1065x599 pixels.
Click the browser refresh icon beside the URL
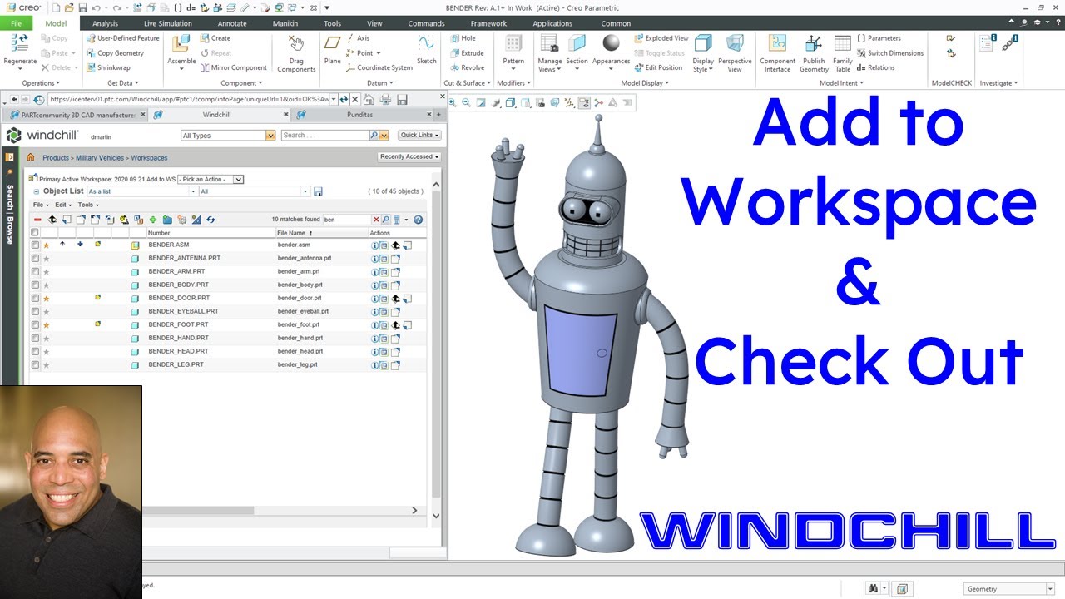344,100
